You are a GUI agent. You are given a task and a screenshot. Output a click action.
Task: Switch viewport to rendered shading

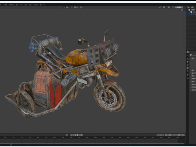pos(182,7)
